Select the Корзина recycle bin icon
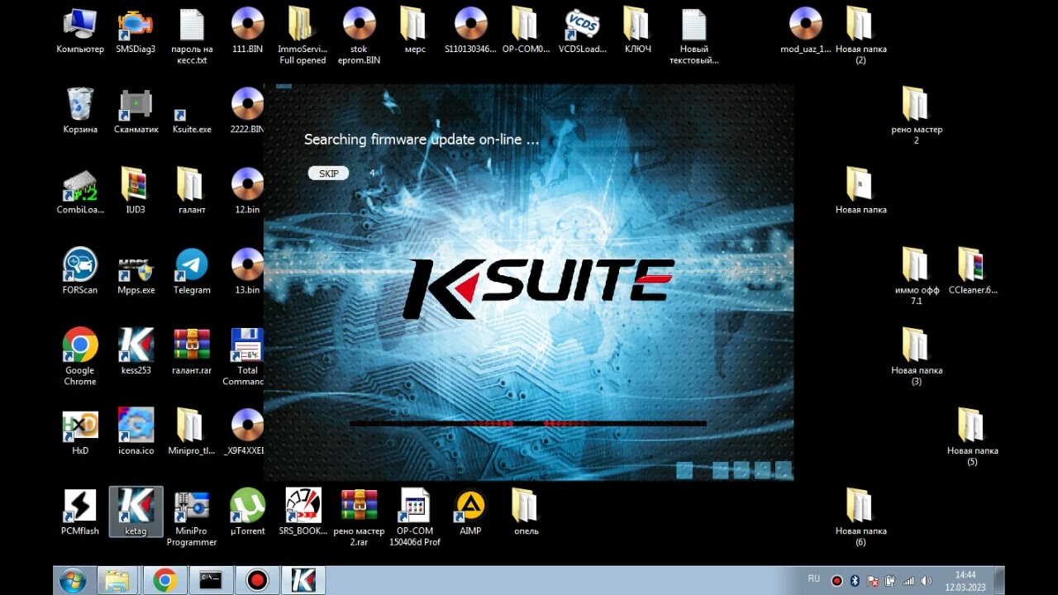 click(x=80, y=110)
